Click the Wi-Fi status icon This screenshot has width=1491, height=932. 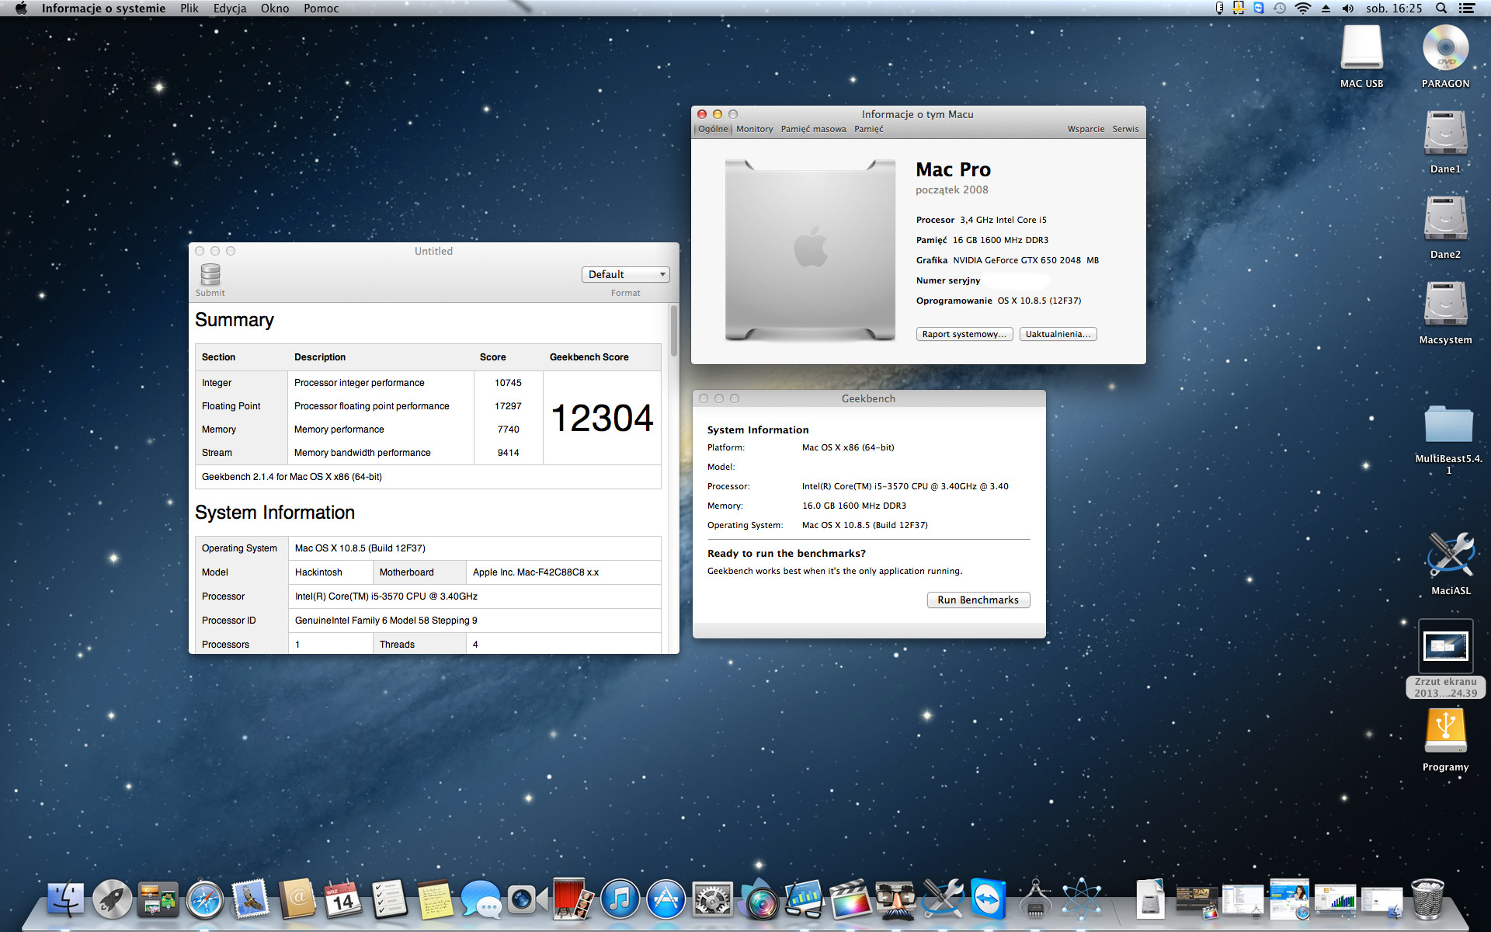(x=1303, y=9)
